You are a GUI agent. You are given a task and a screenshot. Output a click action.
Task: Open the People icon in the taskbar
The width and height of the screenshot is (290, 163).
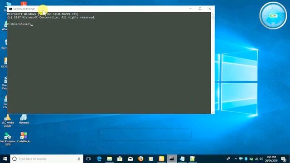(x=228, y=159)
